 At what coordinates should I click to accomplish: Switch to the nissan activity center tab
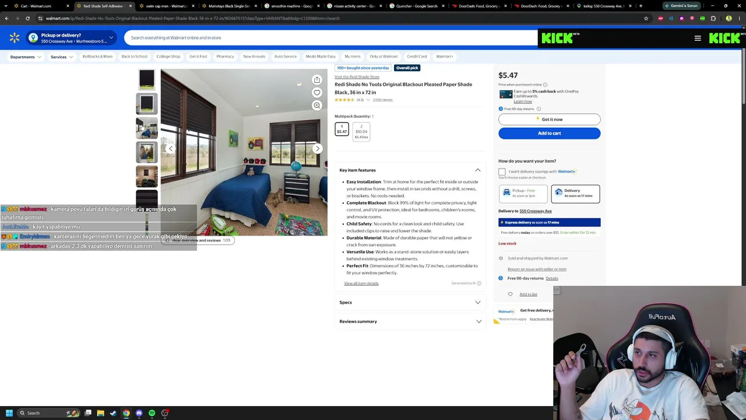(354, 6)
